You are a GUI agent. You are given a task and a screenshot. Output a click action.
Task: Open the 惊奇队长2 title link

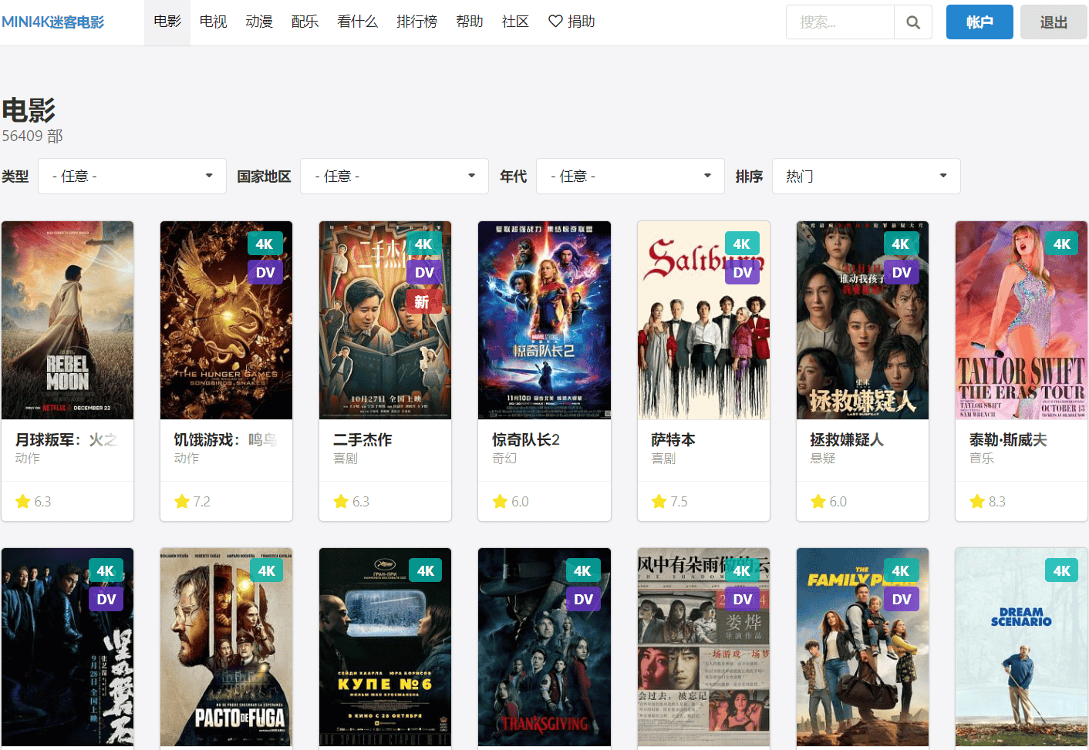526,439
